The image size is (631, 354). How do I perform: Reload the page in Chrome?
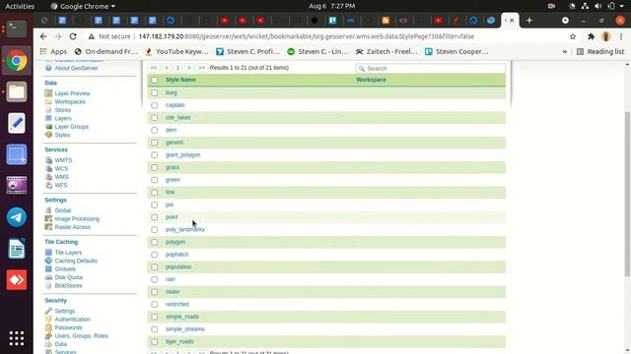[x=73, y=36]
